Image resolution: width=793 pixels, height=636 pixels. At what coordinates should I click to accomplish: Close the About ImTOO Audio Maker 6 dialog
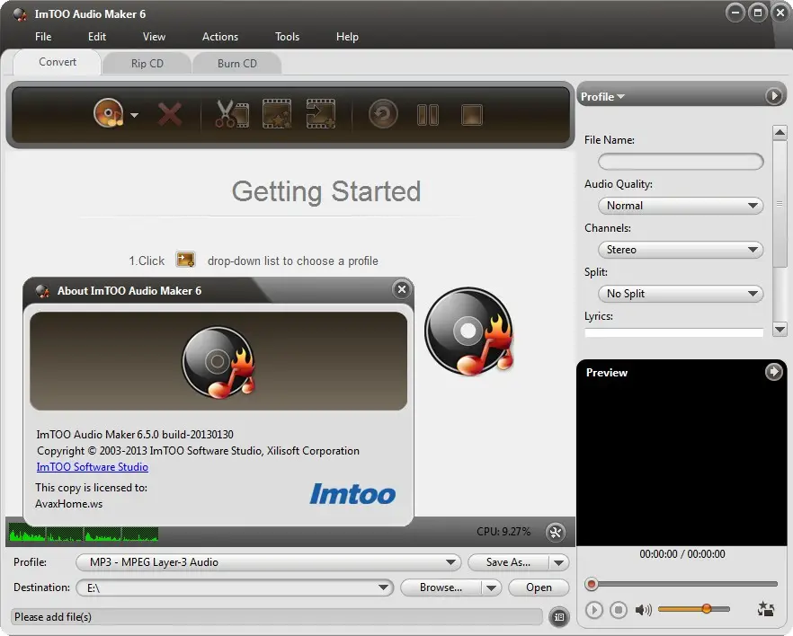click(x=402, y=289)
